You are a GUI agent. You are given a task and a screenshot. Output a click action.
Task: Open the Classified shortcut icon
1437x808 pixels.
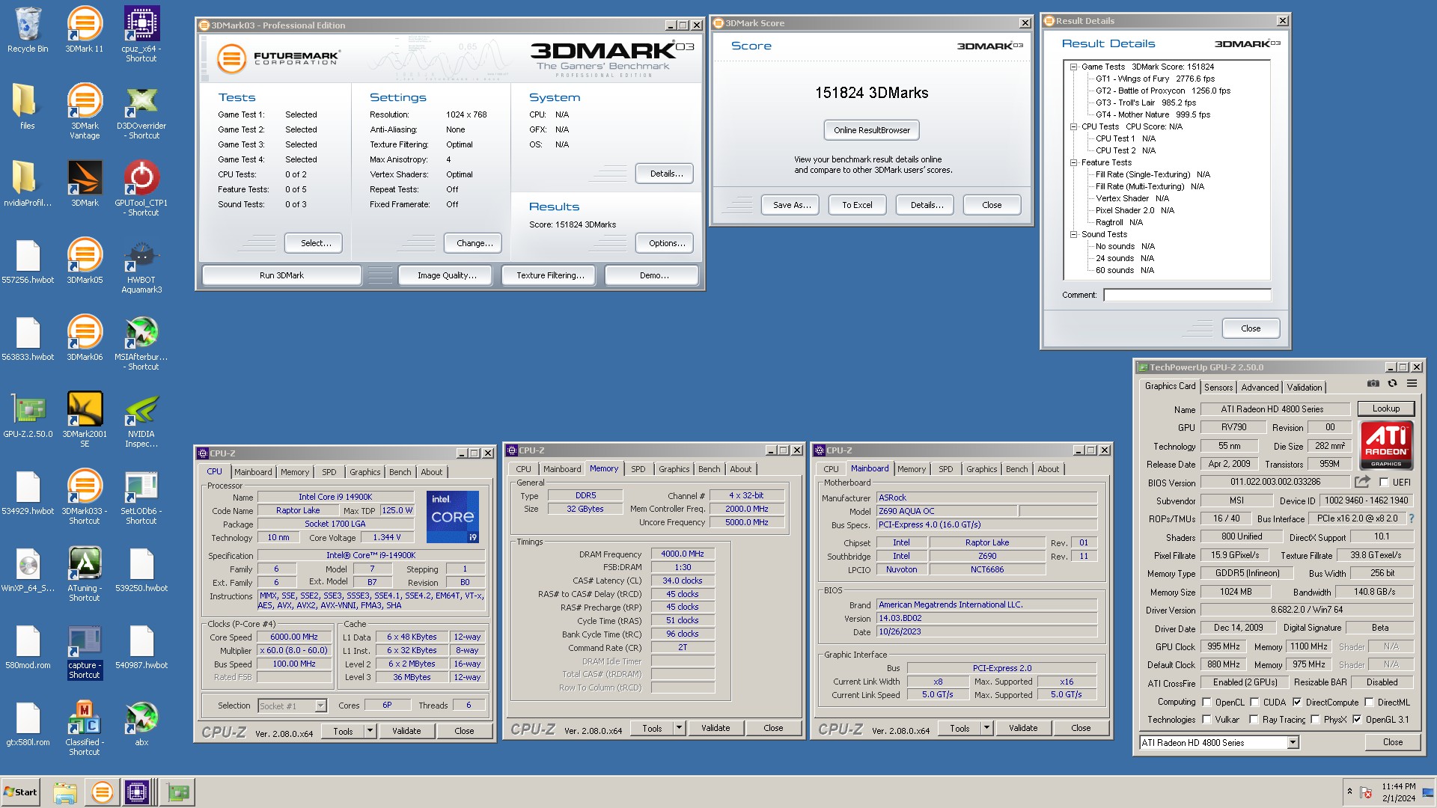point(85,728)
